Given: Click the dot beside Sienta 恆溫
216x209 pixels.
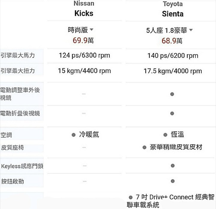Looking at the screenshot, I should (165, 135).
